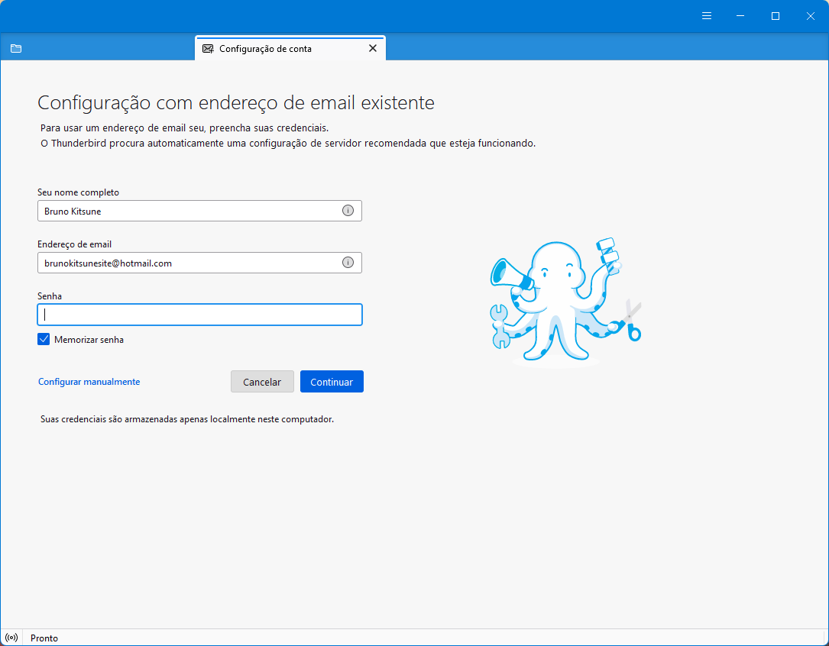Click the info icon in the email address field

click(348, 263)
